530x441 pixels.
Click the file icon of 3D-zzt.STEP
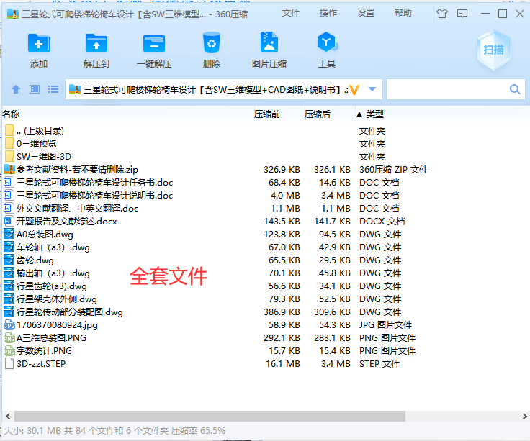coord(10,364)
